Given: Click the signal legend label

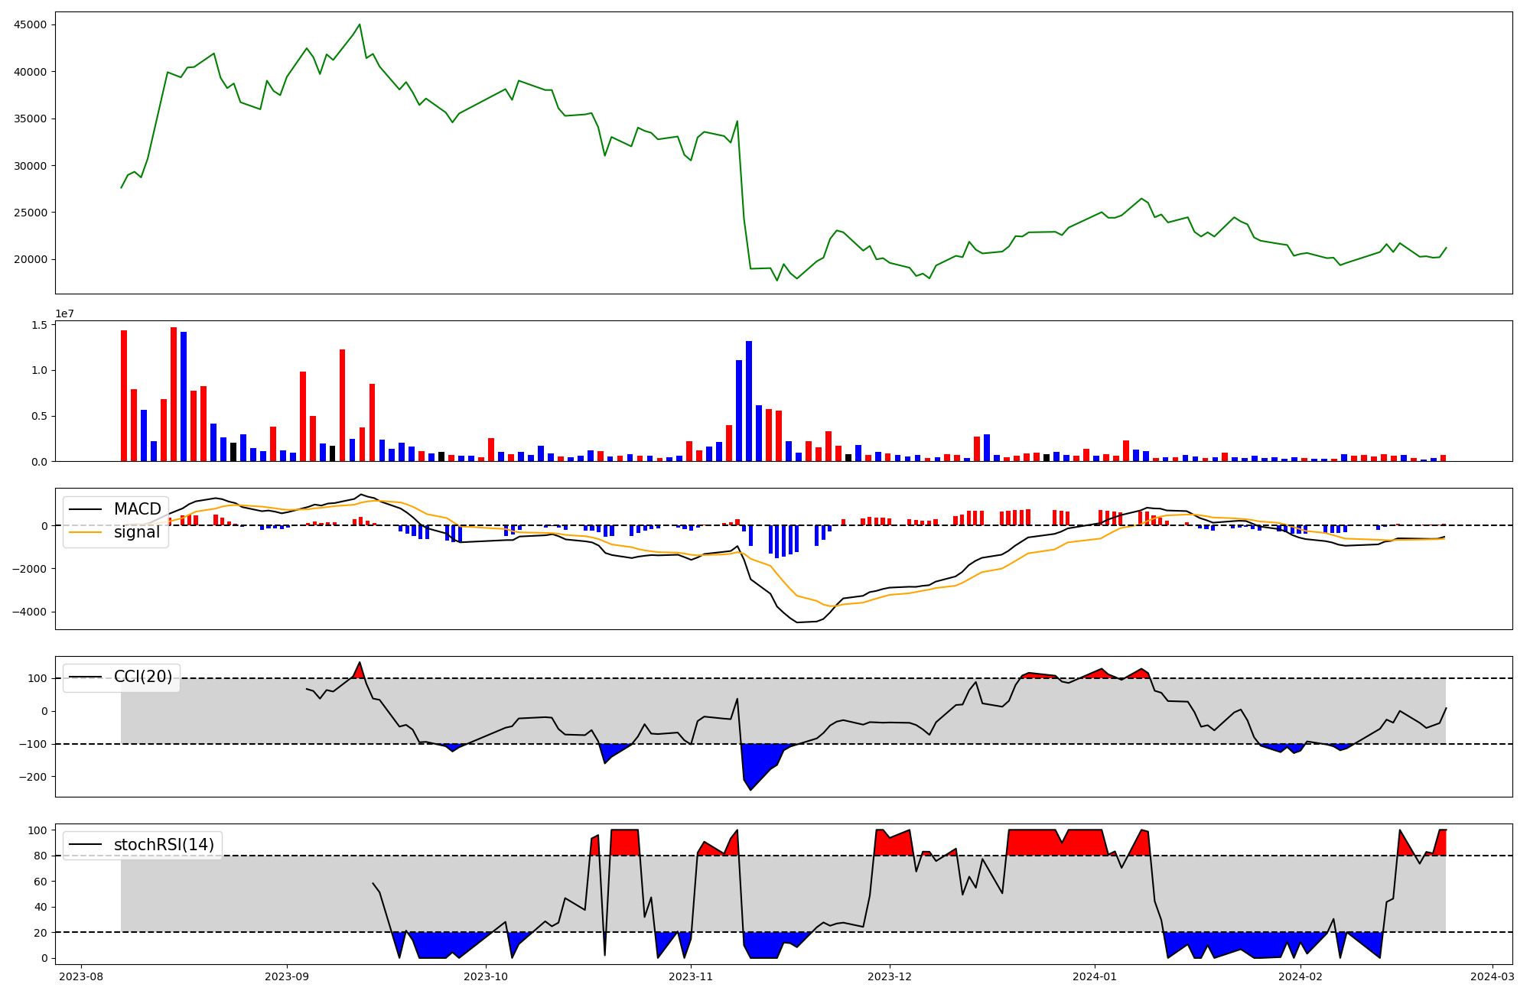Looking at the screenshot, I should click(x=137, y=532).
